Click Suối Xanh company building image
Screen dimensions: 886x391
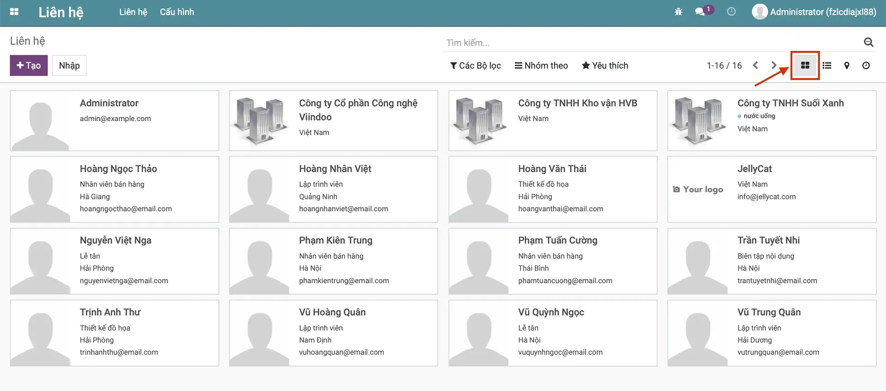pyautogui.click(x=698, y=121)
